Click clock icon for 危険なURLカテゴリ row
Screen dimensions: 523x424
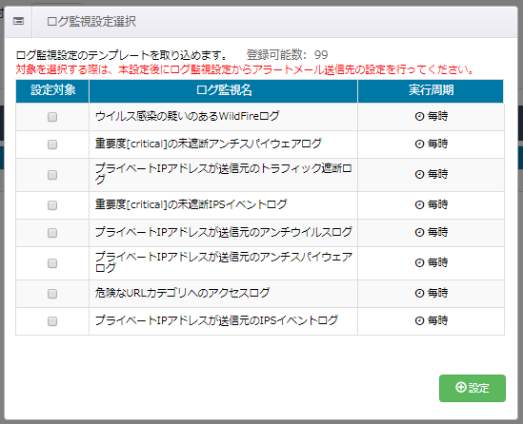point(419,293)
